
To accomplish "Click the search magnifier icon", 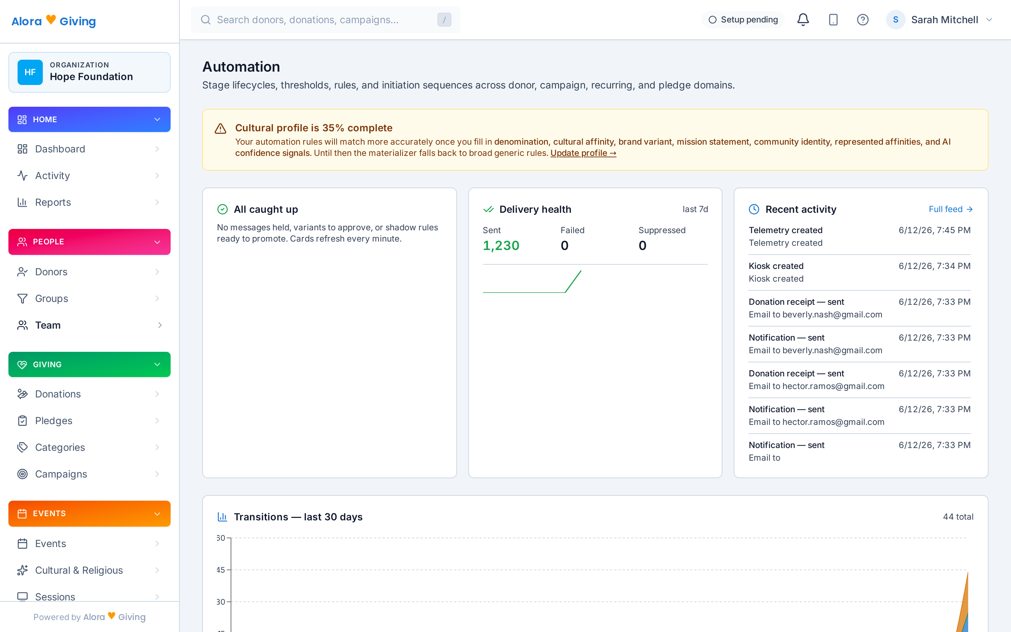I will tap(206, 20).
